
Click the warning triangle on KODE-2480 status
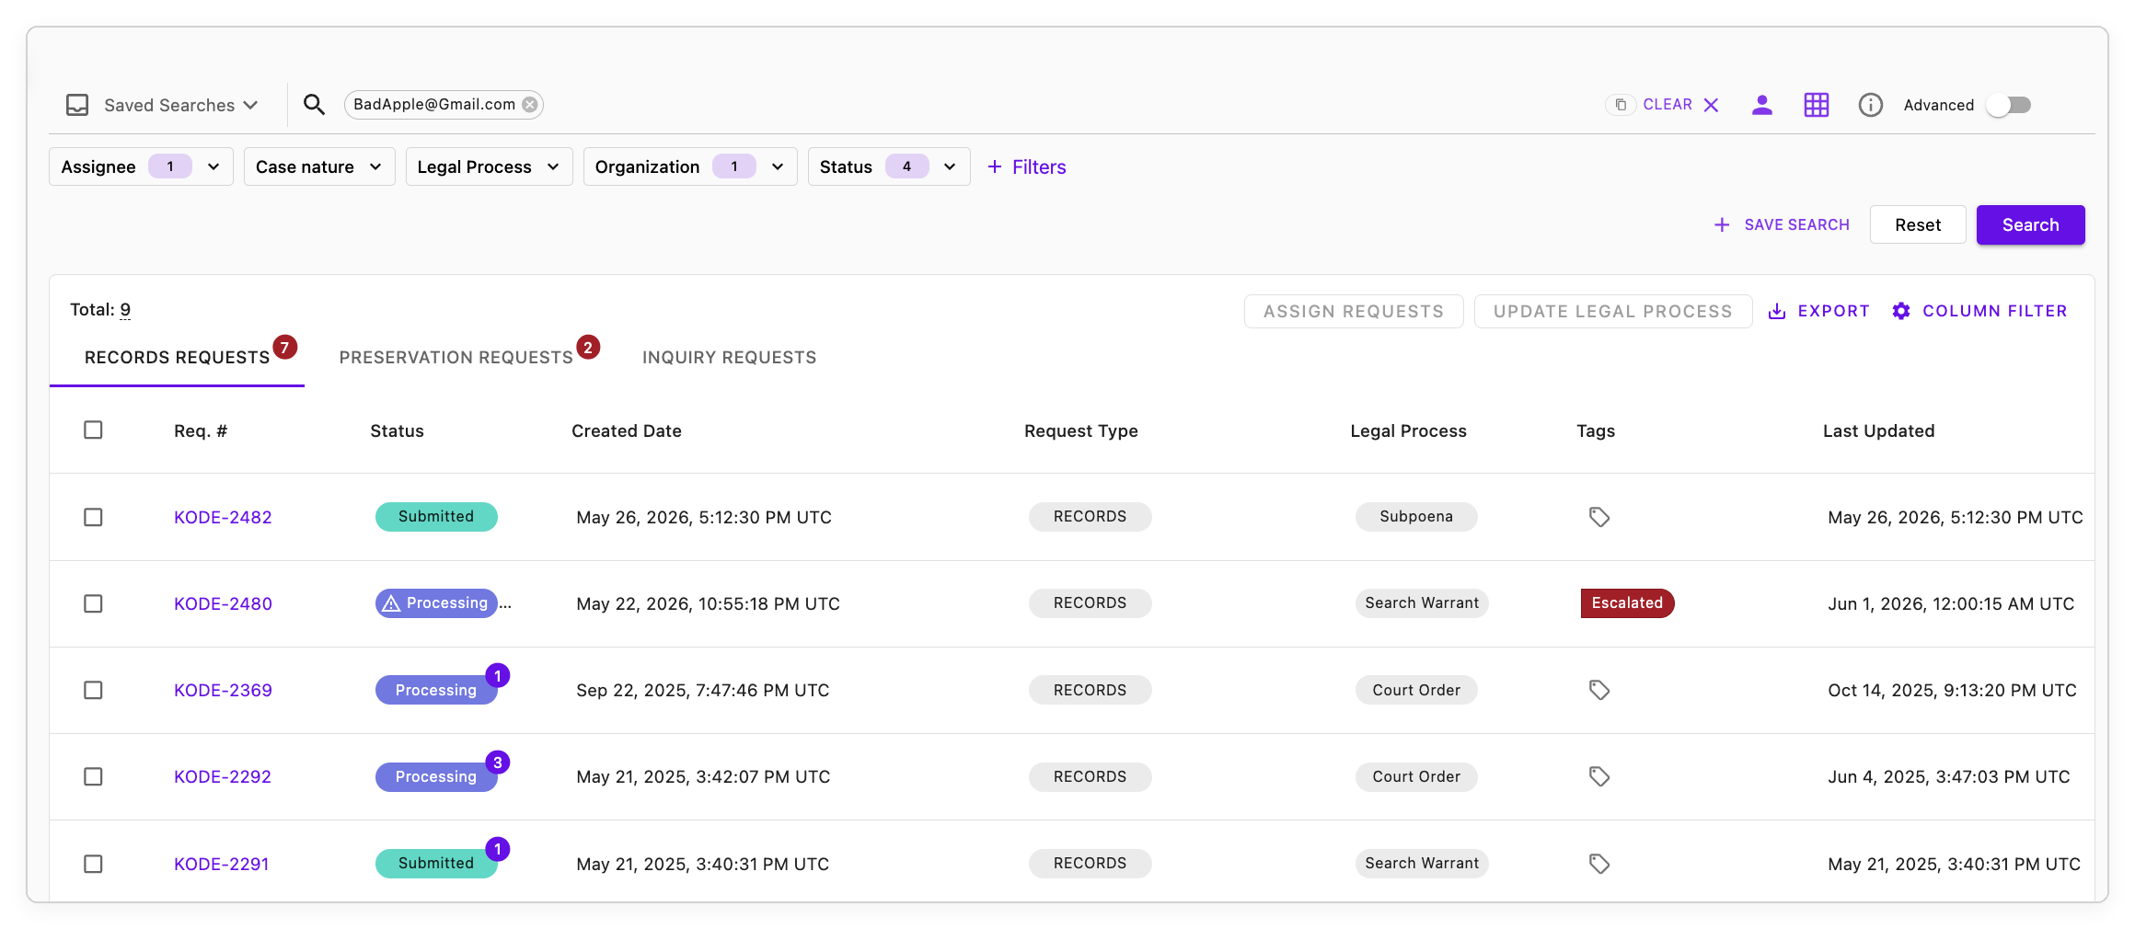pos(391,603)
